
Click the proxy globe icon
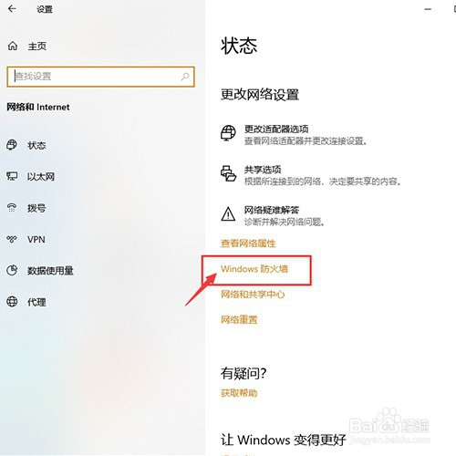coord(12,302)
